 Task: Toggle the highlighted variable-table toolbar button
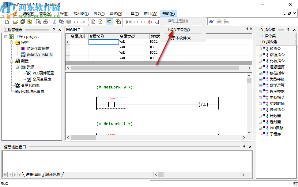click(x=109, y=22)
